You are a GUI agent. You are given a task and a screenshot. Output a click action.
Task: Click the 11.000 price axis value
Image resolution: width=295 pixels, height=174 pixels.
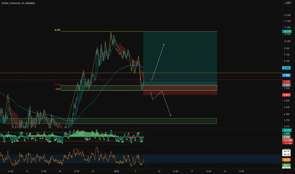tap(287, 28)
